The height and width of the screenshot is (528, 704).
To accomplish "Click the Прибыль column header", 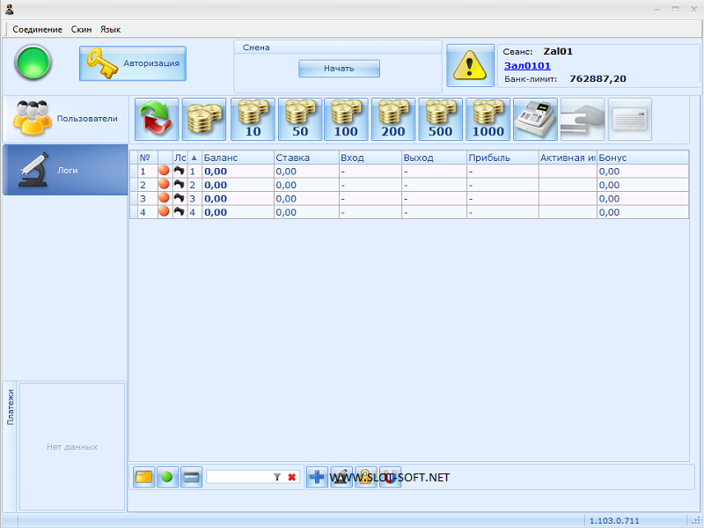I will 502,158.
